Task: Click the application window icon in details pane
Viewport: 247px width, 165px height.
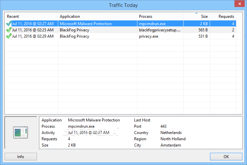Action: point(20,132)
